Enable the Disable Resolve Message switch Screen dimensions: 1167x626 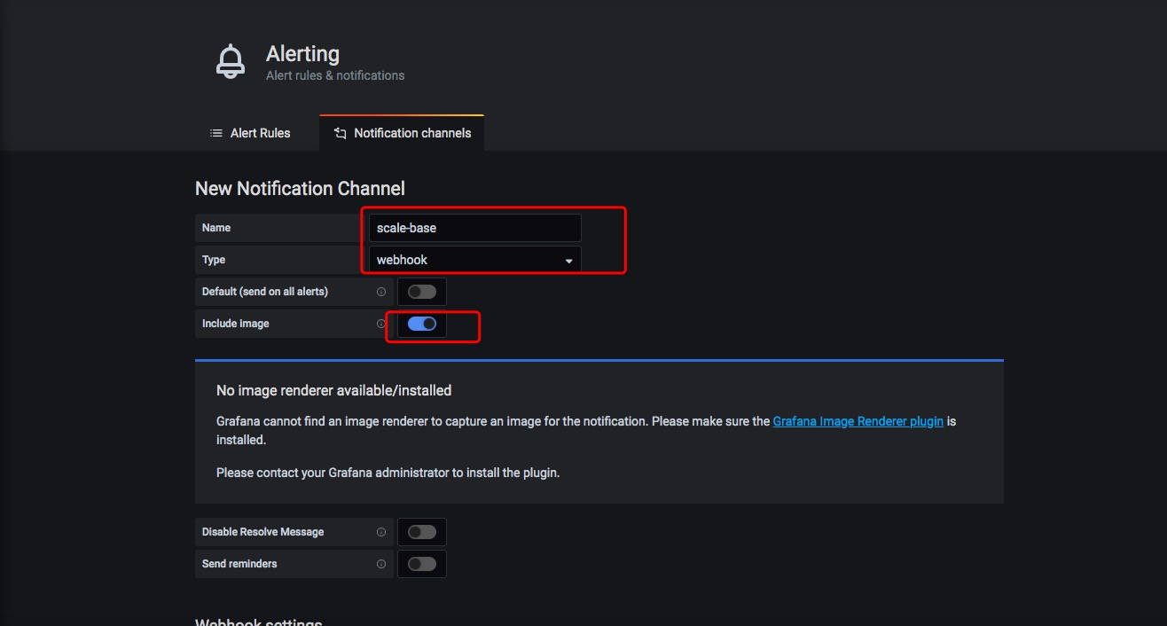(422, 532)
